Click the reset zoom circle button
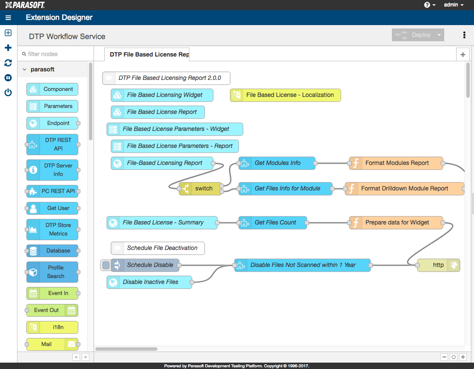 (454, 357)
